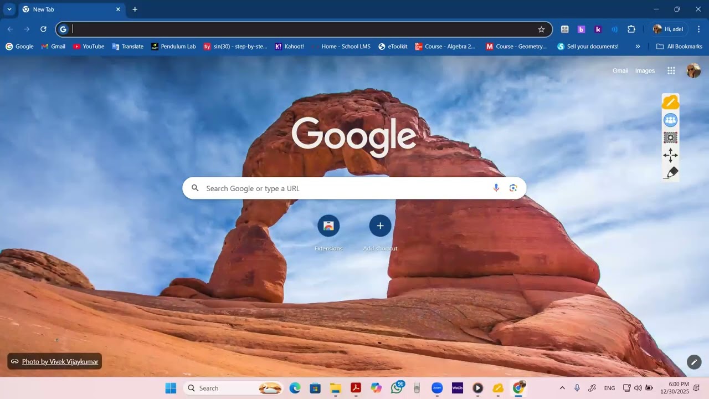Image resolution: width=709 pixels, height=399 pixels.
Task: Open Copilot from the taskbar
Action: pos(376,388)
